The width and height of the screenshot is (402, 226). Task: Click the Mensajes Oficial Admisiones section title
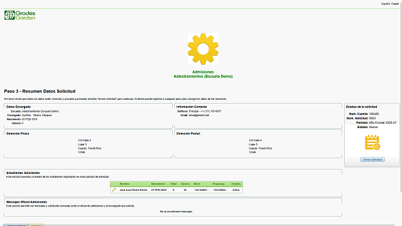(x=26, y=202)
